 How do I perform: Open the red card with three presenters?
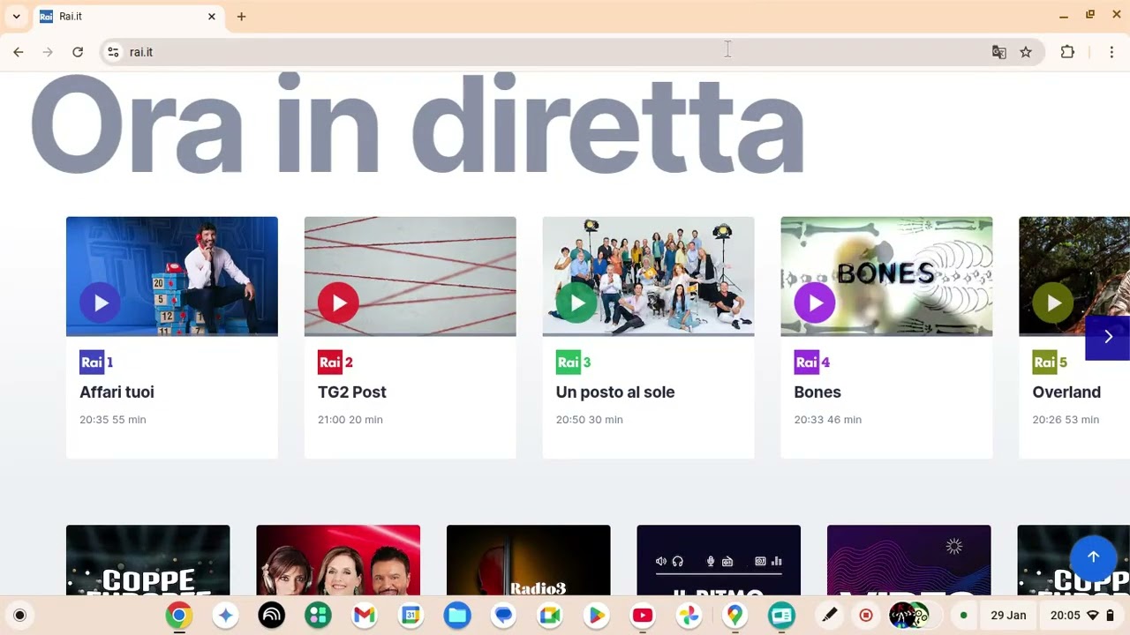[x=338, y=560]
